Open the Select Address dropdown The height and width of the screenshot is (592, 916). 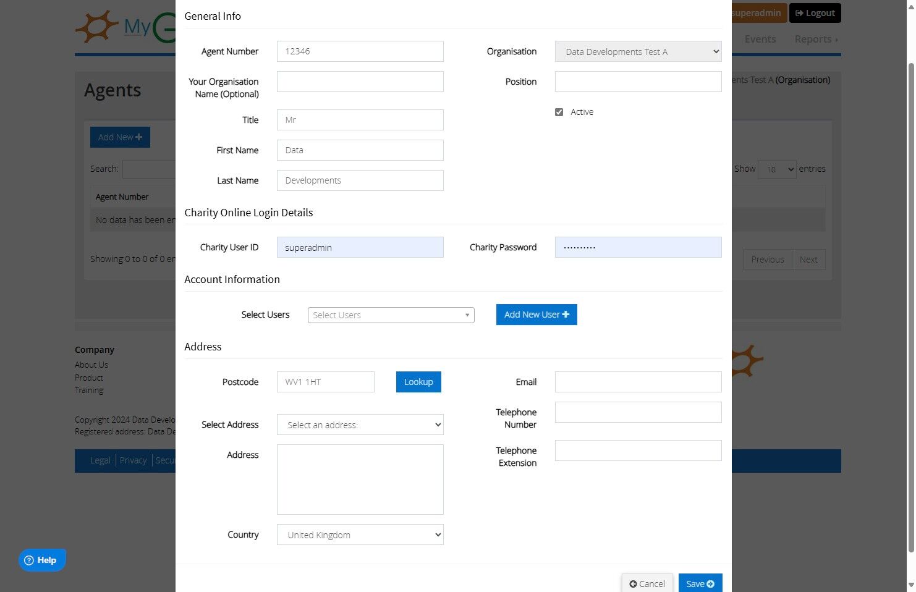(x=360, y=425)
